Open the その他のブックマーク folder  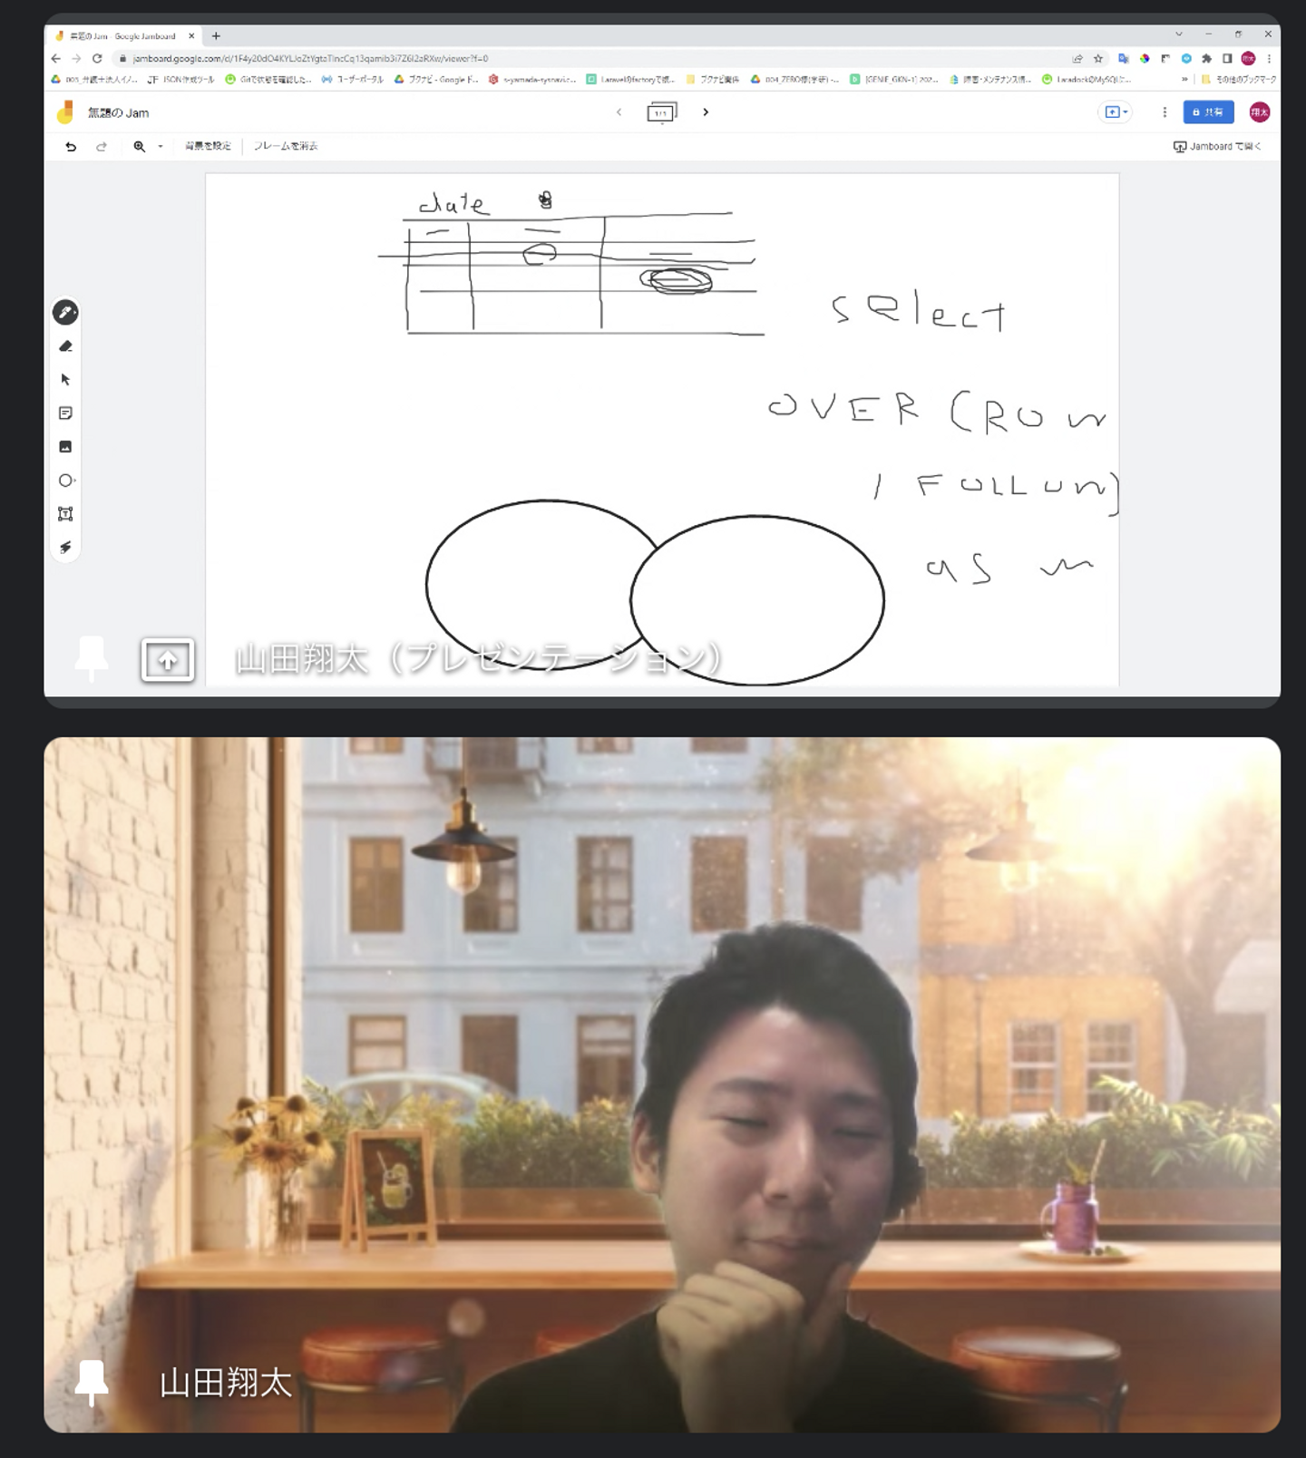coord(1238,80)
